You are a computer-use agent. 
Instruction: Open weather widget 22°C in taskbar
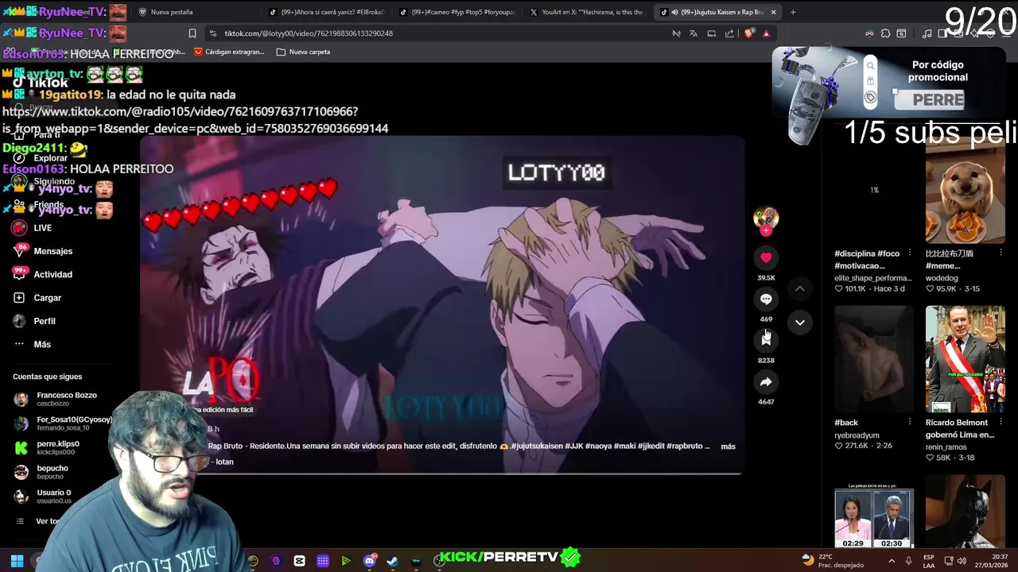(831, 560)
